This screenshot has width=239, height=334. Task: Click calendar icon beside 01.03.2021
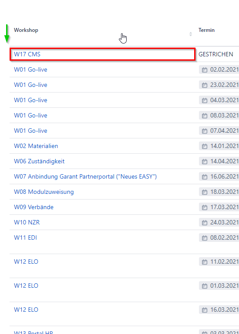coord(205,286)
